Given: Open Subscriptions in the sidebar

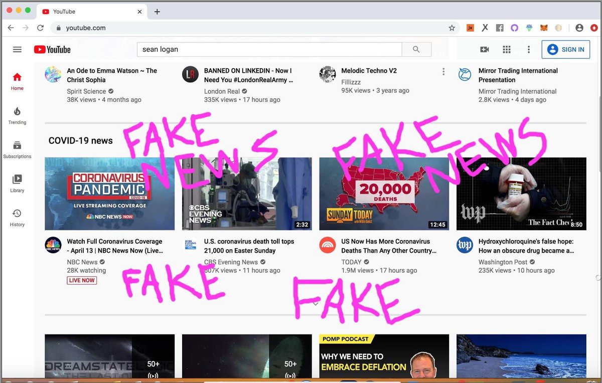Looking at the screenshot, I should pyautogui.click(x=17, y=149).
